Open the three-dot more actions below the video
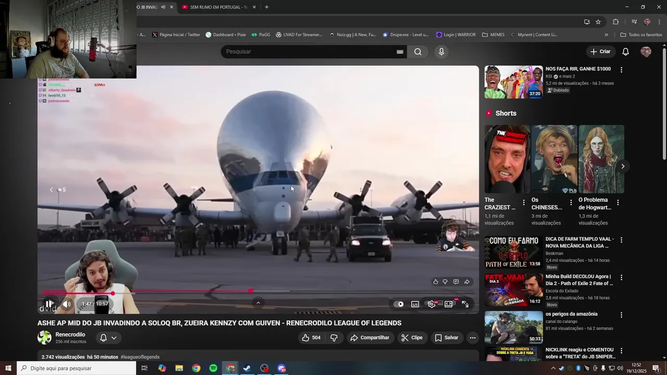This screenshot has height=375, width=667. (473, 337)
